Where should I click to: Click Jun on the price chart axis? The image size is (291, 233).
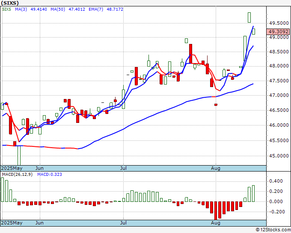point(39,168)
